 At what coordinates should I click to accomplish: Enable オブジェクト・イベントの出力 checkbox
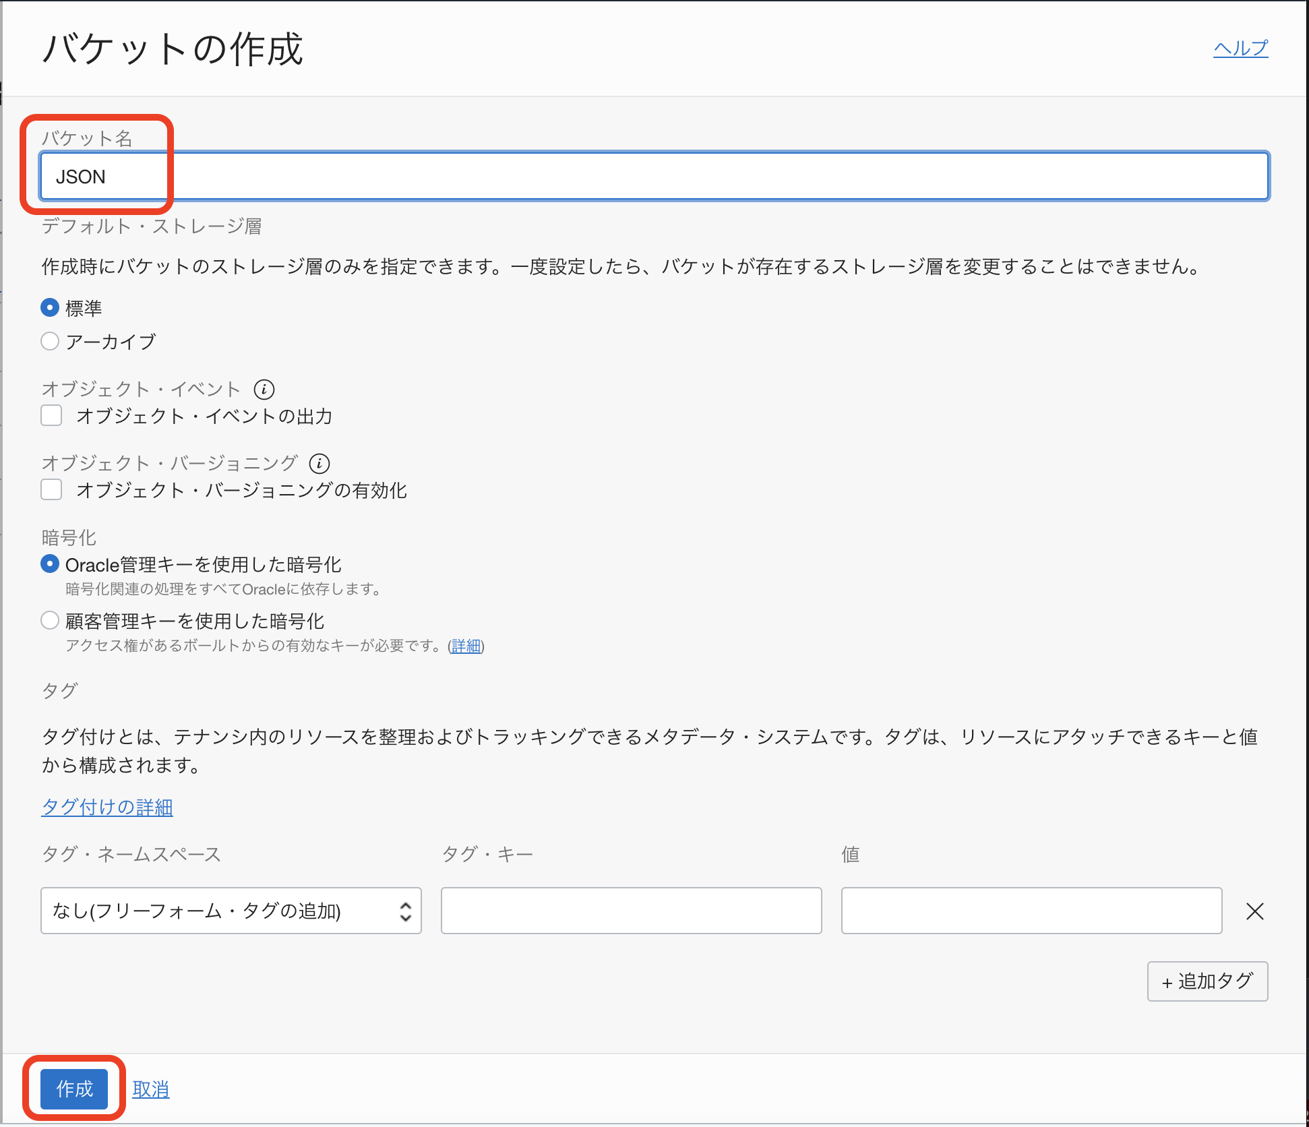[51, 415]
